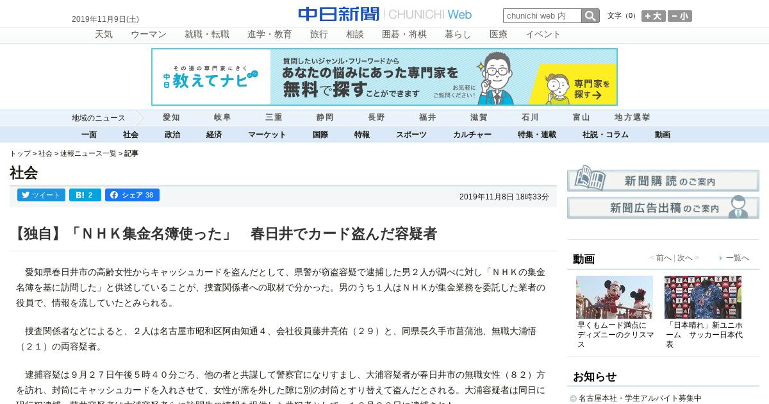Viewport: 769px width, 404px height.
Task: Switch to the スポーツ category
Action: (x=411, y=135)
